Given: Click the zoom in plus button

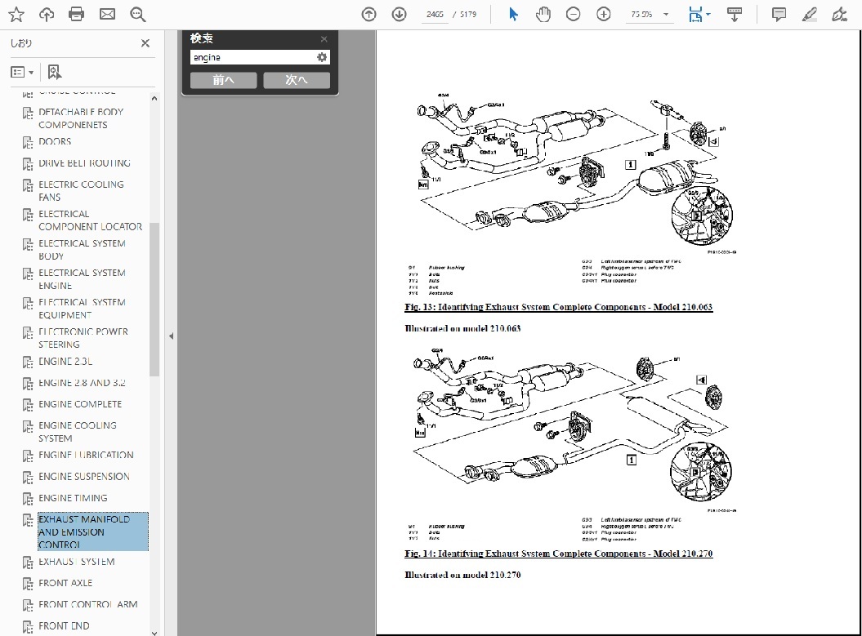Looking at the screenshot, I should point(603,14).
